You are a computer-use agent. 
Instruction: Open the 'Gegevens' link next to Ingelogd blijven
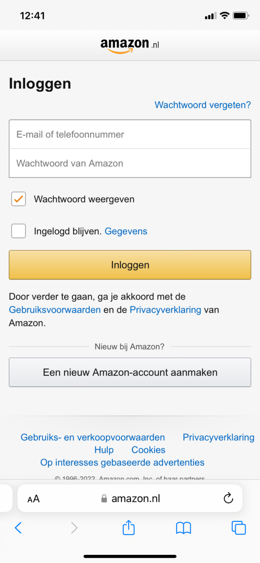coord(126,231)
